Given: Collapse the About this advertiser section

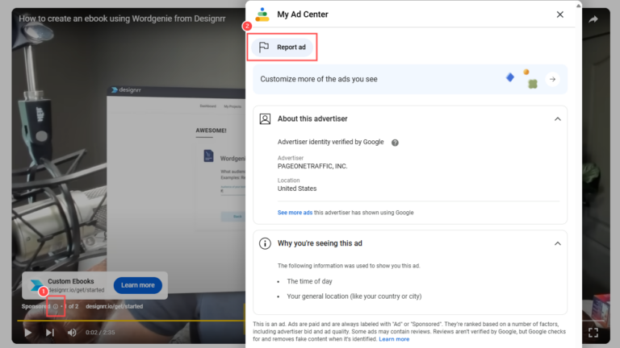Looking at the screenshot, I should point(558,118).
